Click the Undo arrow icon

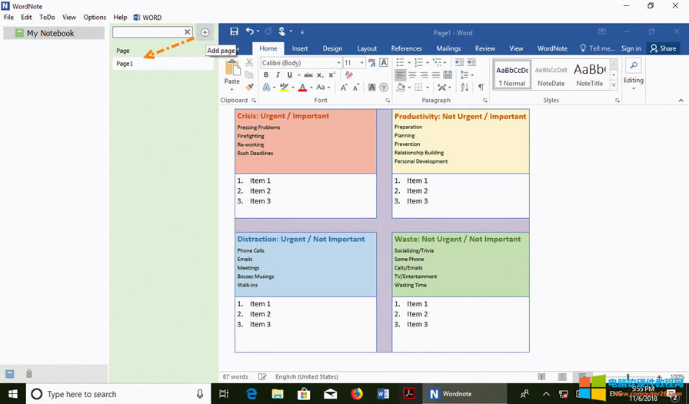pos(250,31)
